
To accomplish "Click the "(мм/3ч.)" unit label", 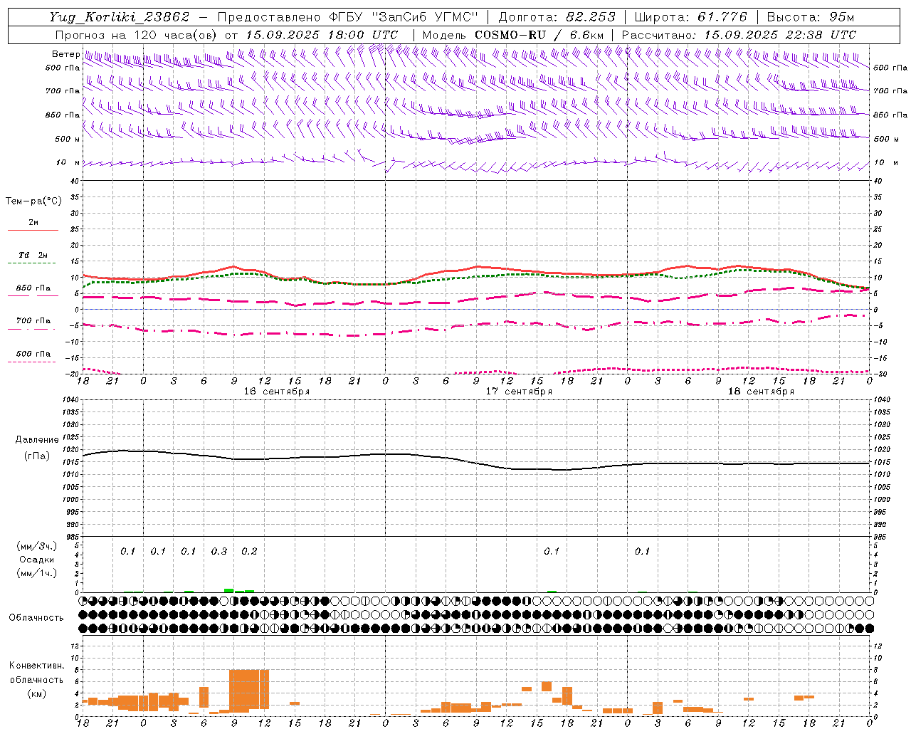I will tap(37, 546).
